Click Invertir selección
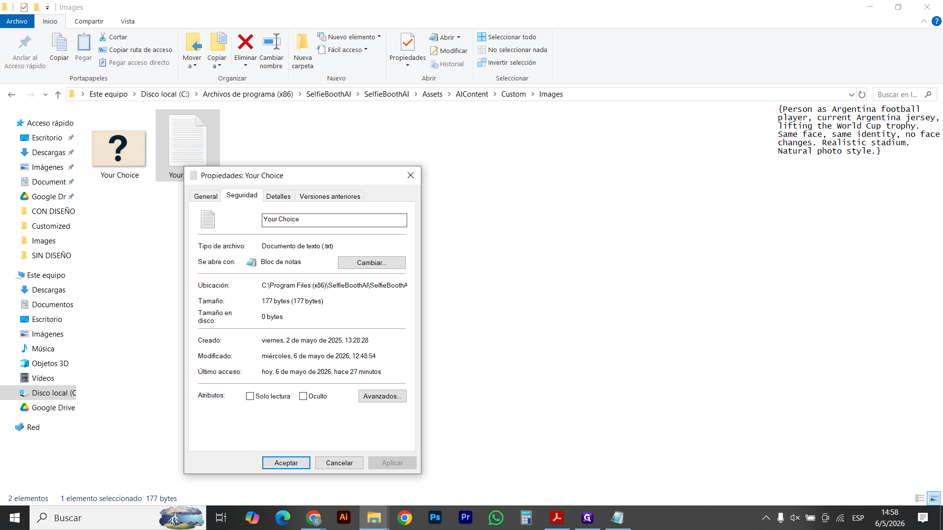 click(507, 62)
